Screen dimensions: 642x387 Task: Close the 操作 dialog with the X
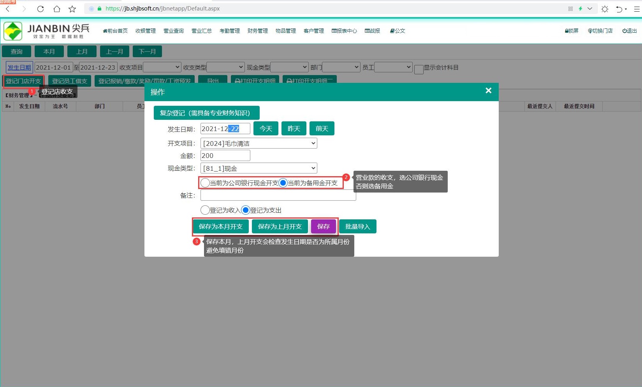(x=488, y=91)
